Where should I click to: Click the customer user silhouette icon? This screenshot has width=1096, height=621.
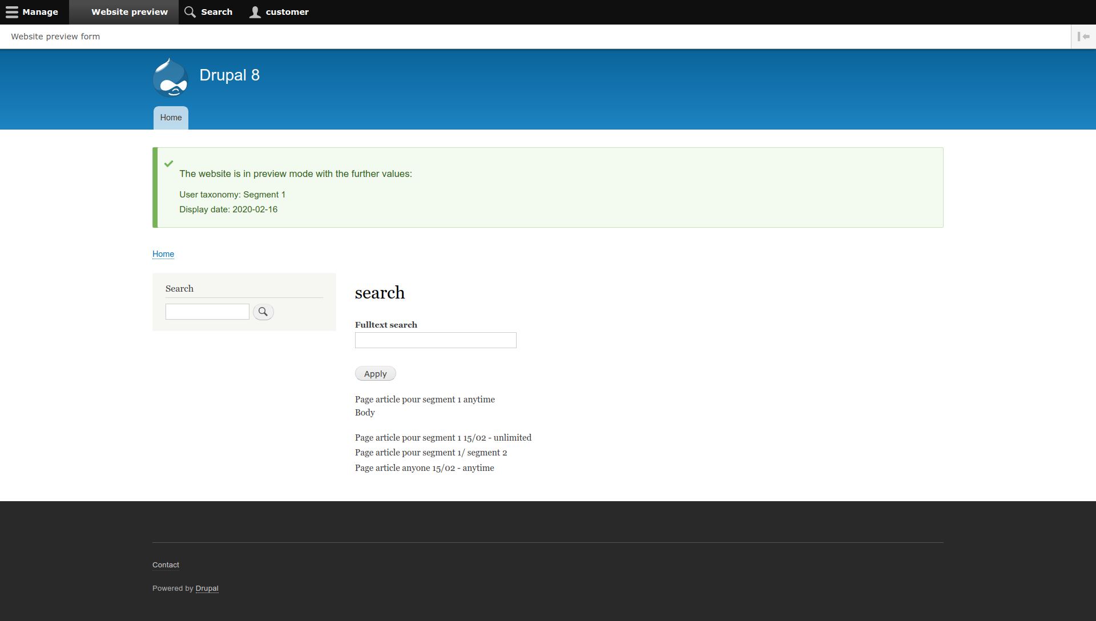point(255,11)
